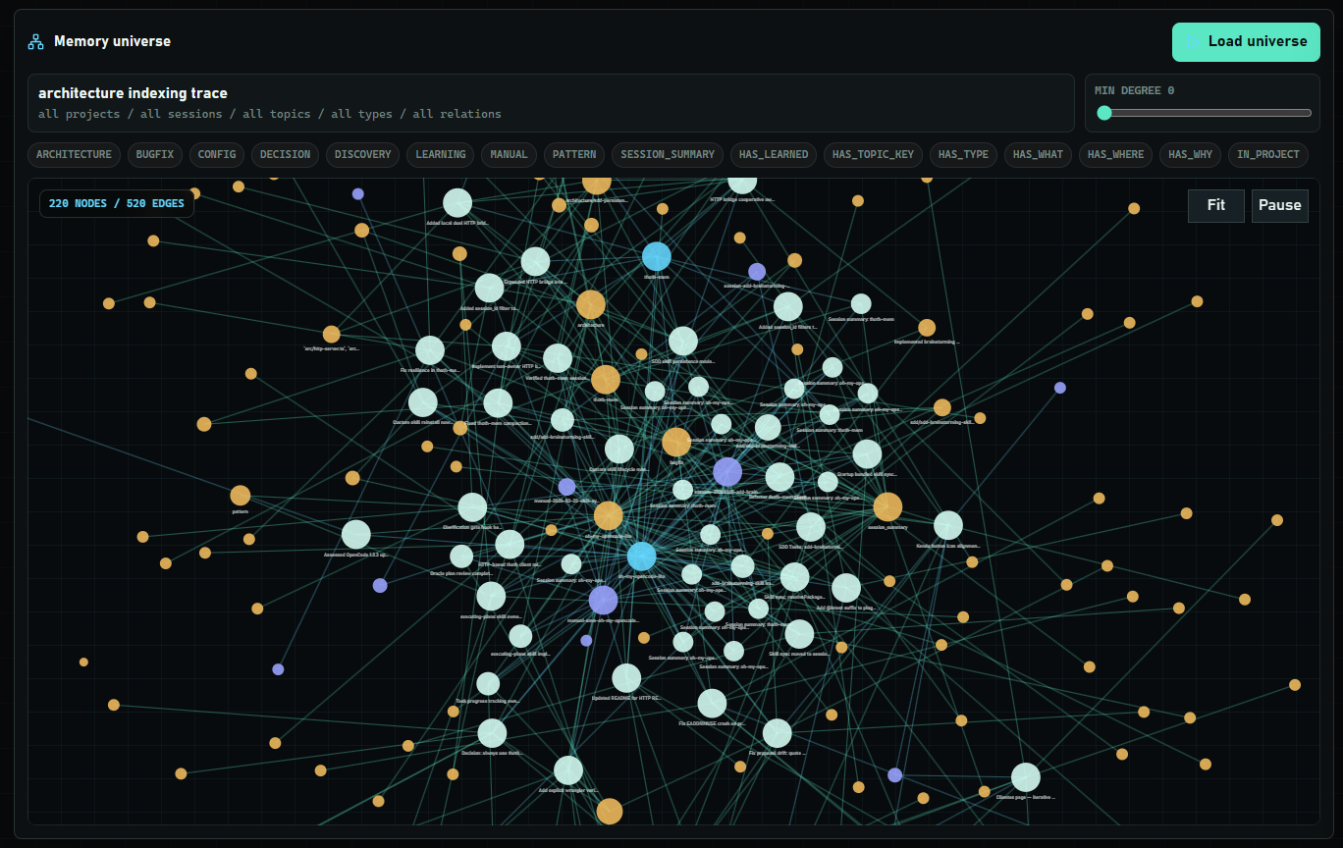Image resolution: width=1343 pixels, height=848 pixels.
Task: Click the Load universe button
Action: point(1246,42)
